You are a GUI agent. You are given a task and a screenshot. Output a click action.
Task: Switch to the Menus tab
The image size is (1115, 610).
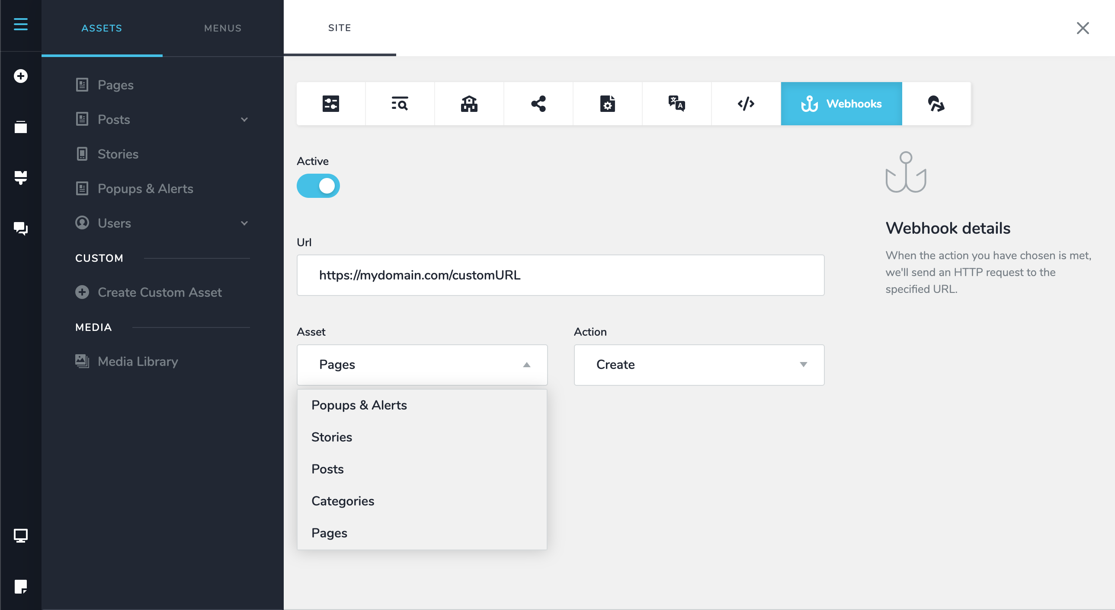click(x=222, y=28)
